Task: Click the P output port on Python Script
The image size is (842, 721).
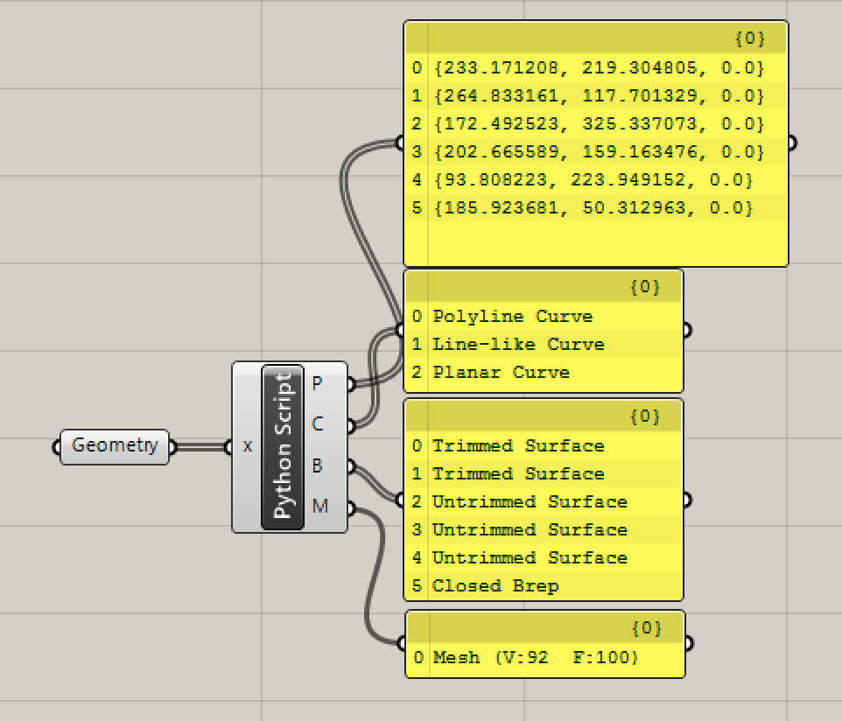Action: pyautogui.click(x=348, y=383)
